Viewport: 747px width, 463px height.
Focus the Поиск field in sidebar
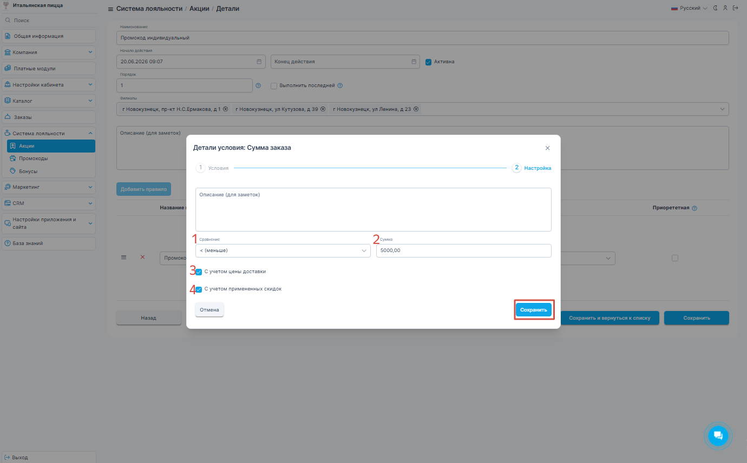(49, 20)
